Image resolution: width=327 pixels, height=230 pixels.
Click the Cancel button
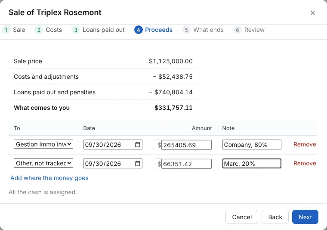click(242, 217)
